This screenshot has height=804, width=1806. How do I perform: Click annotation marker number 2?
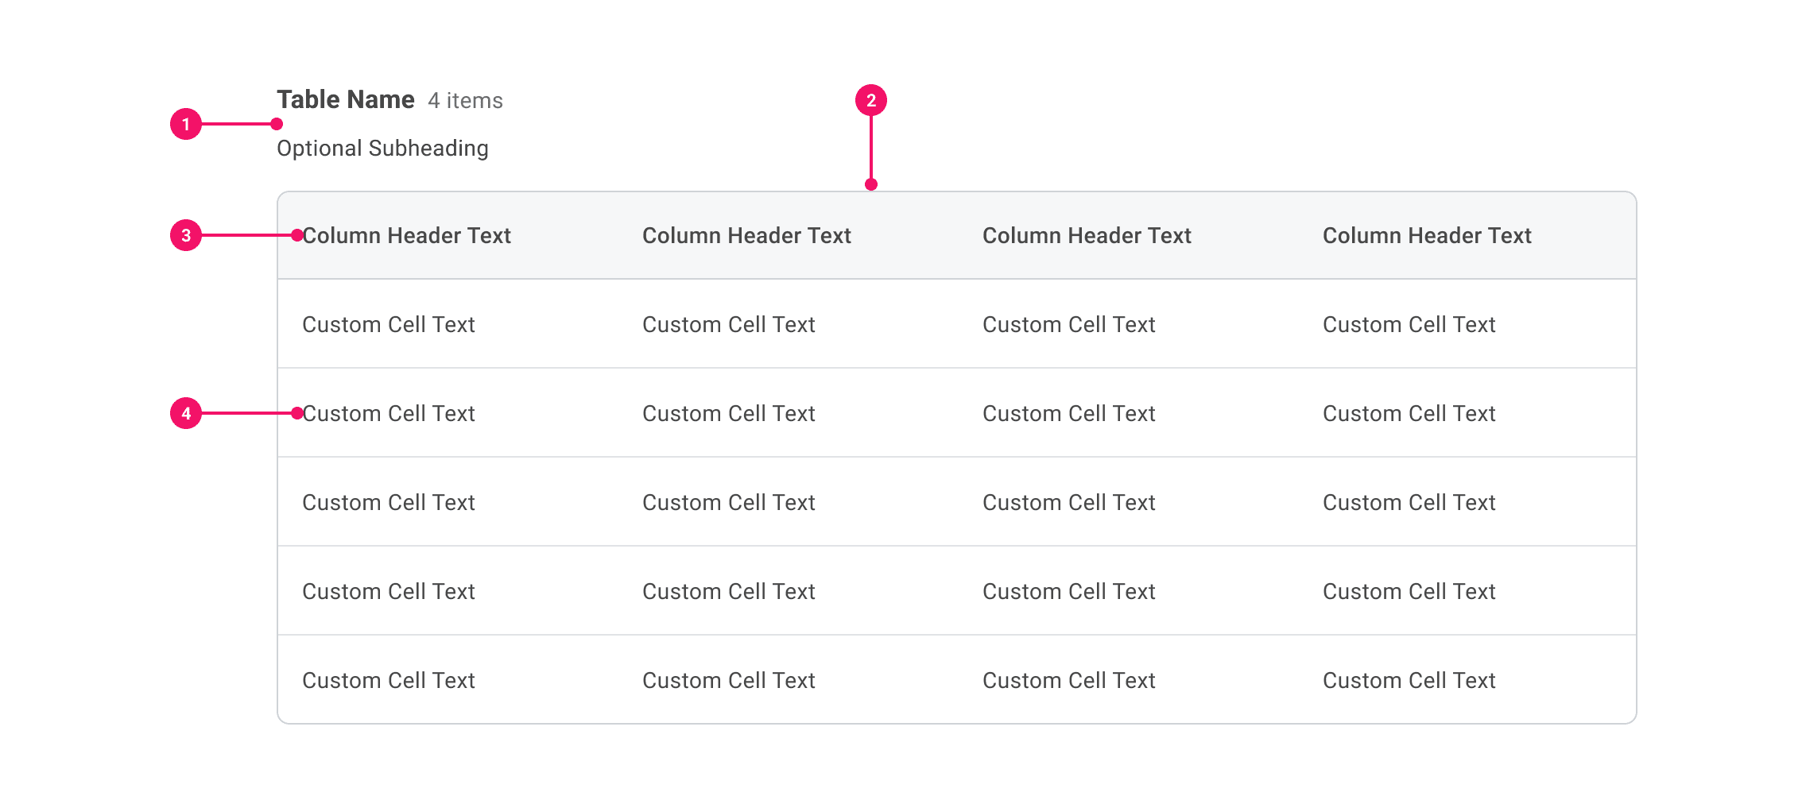[x=871, y=101]
